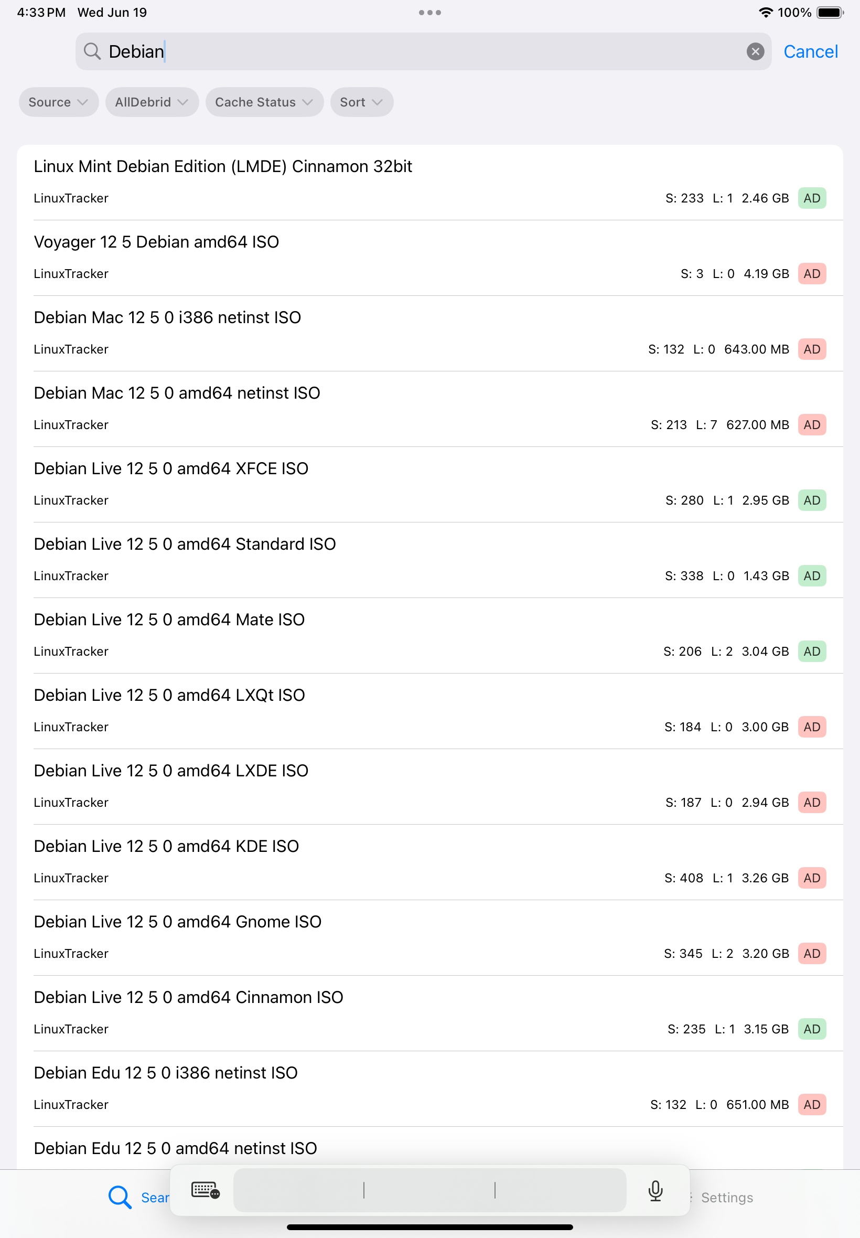
Task: Open the Sort dropdown
Action: click(x=360, y=102)
